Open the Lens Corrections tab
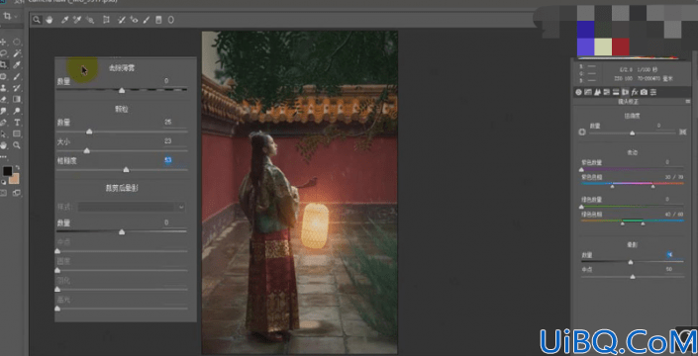The image size is (698, 356). (x=625, y=92)
